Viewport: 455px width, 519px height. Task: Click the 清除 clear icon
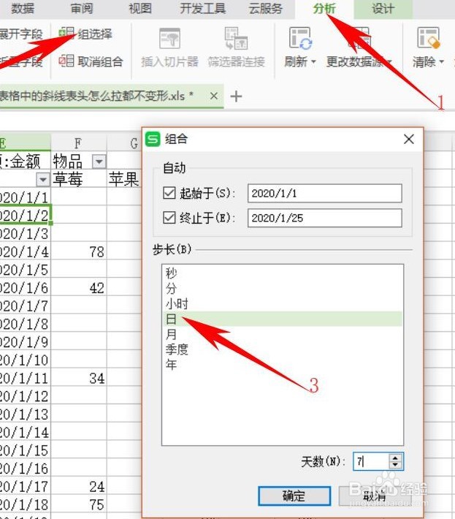(x=429, y=39)
